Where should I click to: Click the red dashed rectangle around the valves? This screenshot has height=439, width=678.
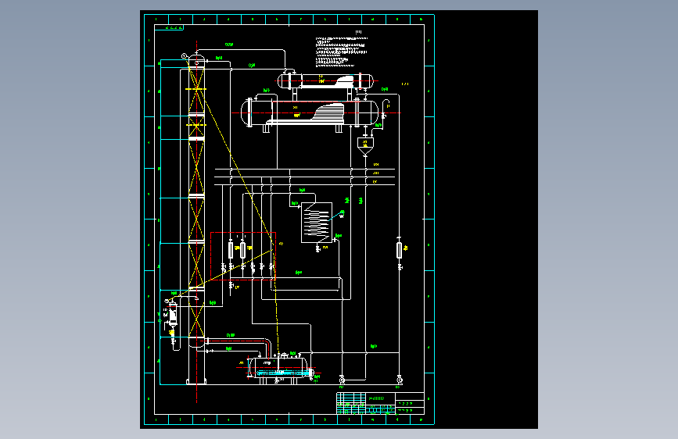pos(243,256)
